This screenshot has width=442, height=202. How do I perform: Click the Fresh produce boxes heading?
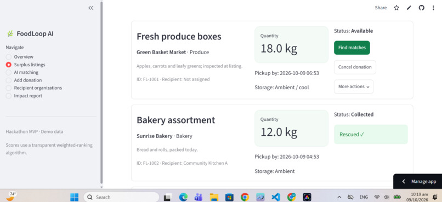[x=179, y=37]
